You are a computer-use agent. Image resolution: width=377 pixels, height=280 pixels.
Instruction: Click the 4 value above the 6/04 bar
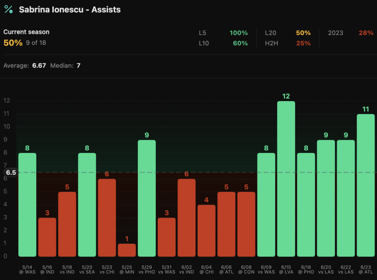(x=207, y=200)
